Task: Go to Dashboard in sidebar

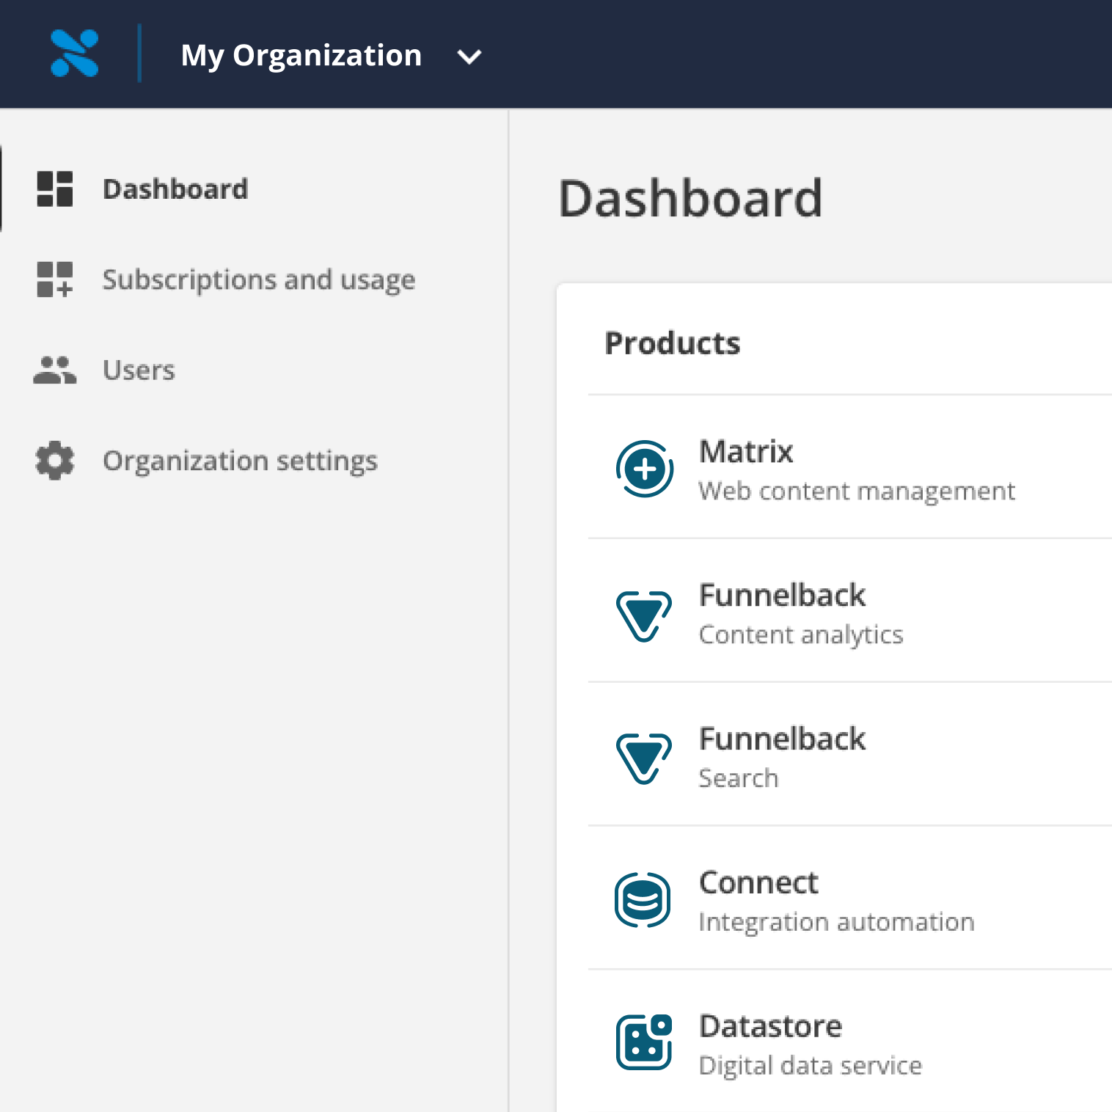Action: pyautogui.click(x=175, y=189)
